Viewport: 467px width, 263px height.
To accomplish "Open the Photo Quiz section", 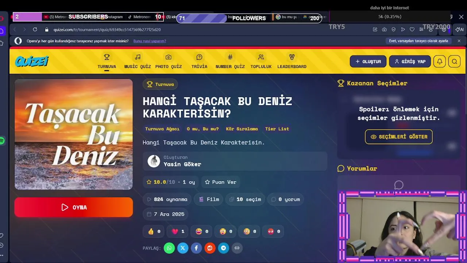I will click(168, 61).
